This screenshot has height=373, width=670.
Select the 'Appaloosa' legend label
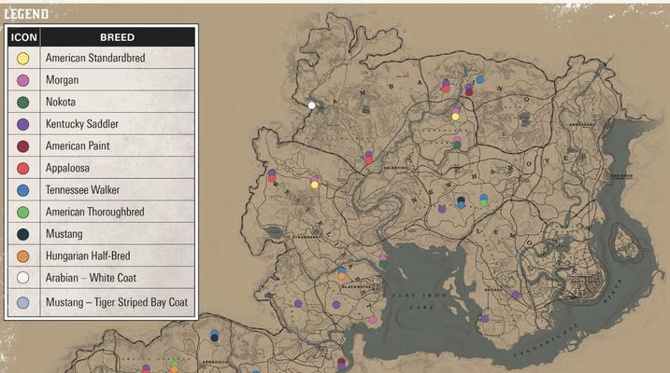click(67, 168)
